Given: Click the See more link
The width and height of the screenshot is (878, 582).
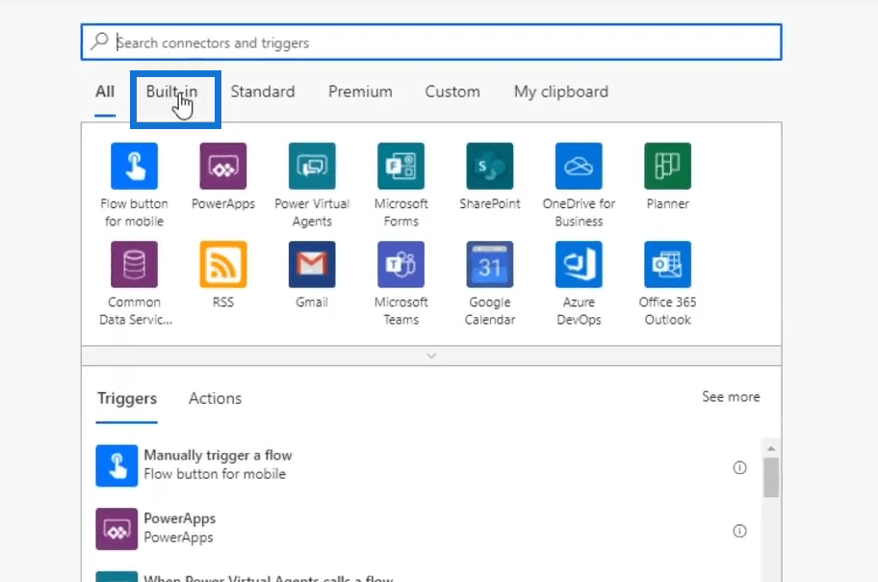Looking at the screenshot, I should click(731, 396).
